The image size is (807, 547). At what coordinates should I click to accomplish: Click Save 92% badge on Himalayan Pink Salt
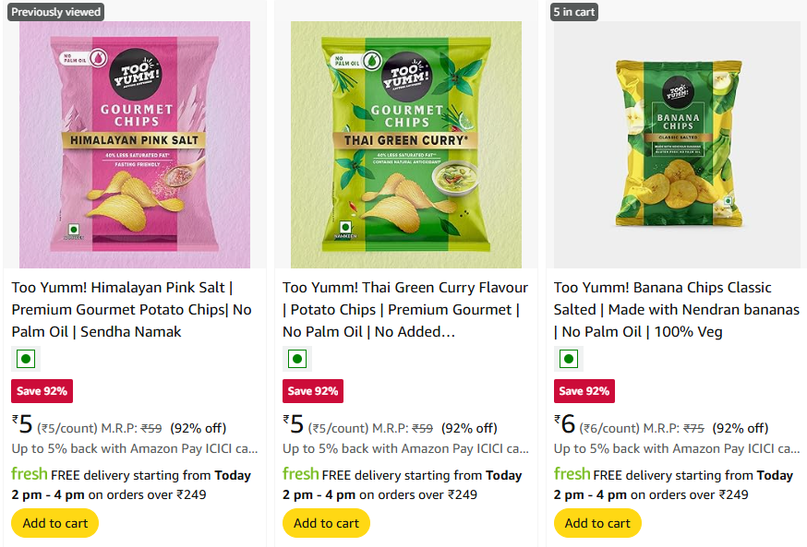coord(42,390)
